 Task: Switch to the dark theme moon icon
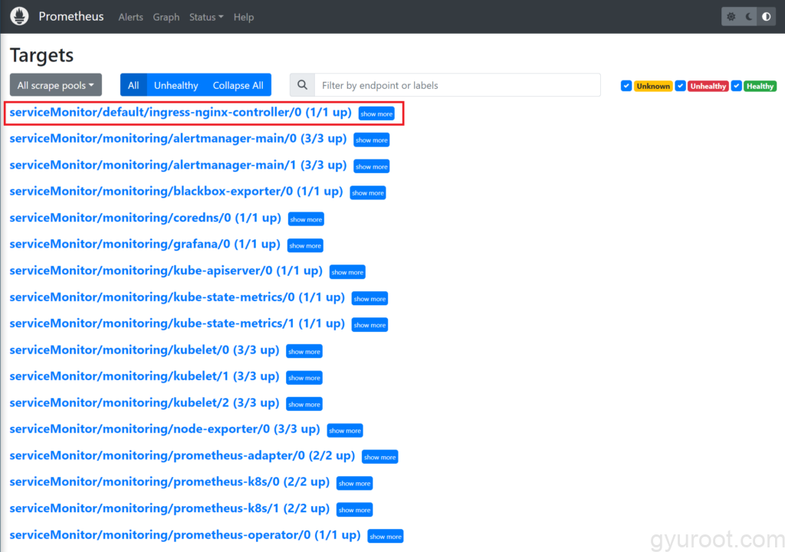pos(749,17)
